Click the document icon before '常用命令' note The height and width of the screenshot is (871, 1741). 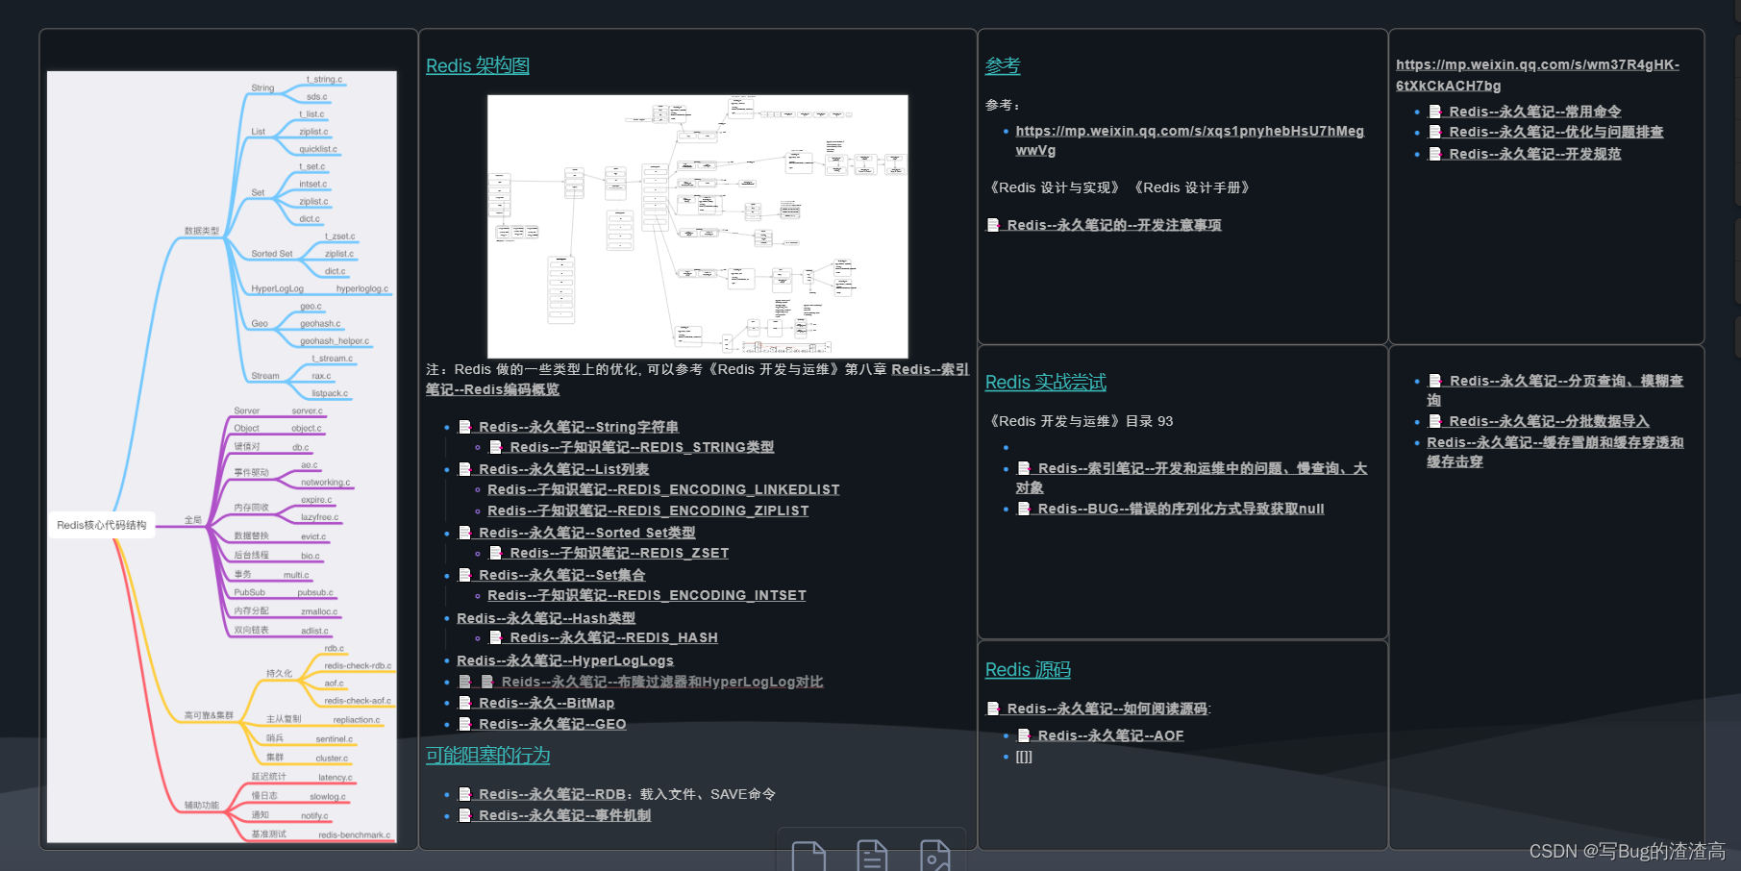tap(1435, 112)
